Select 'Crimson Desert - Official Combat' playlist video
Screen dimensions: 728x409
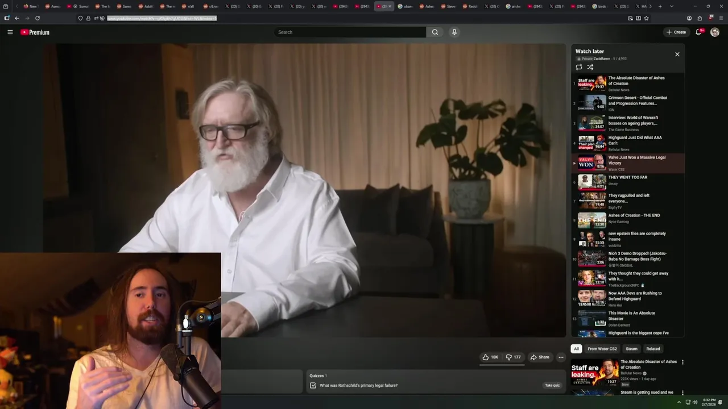[628, 103]
